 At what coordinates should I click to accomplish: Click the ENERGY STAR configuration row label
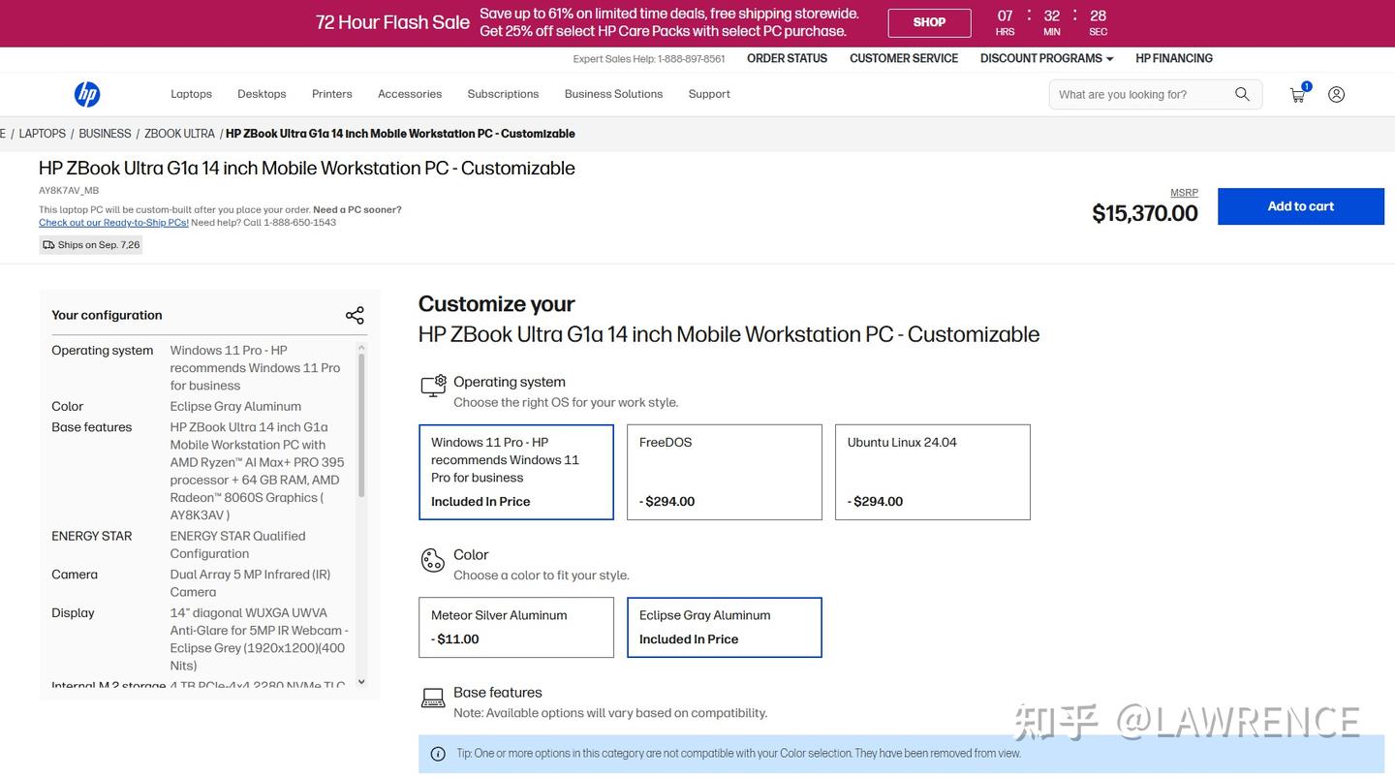coord(91,536)
